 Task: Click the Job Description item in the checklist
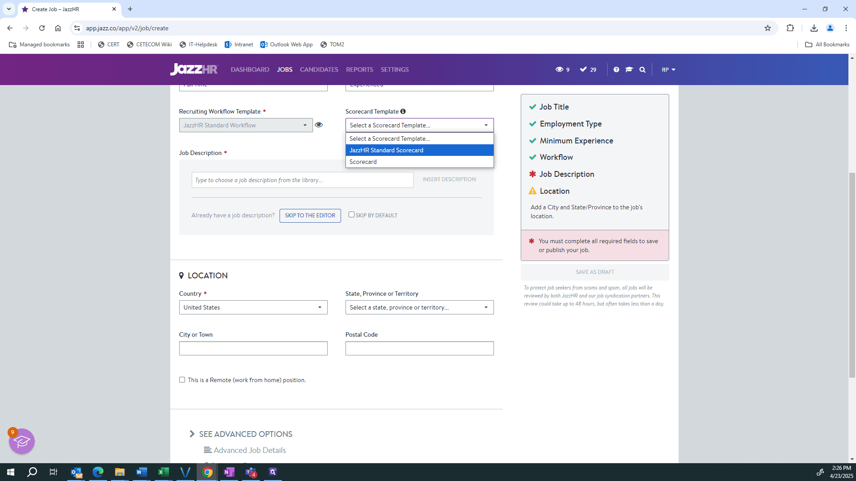click(561, 174)
